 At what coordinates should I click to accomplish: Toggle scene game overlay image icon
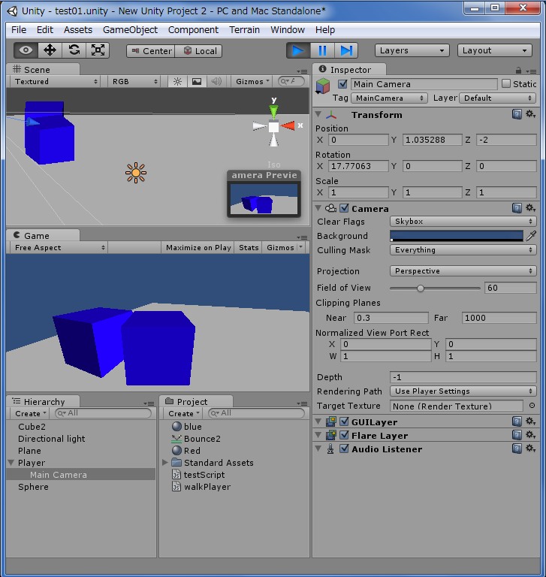(197, 81)
